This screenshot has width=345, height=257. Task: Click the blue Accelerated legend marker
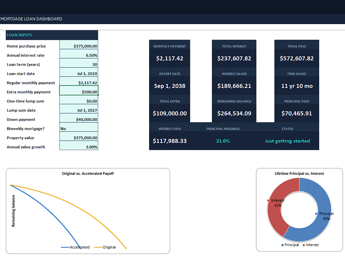tap(65, 247)
